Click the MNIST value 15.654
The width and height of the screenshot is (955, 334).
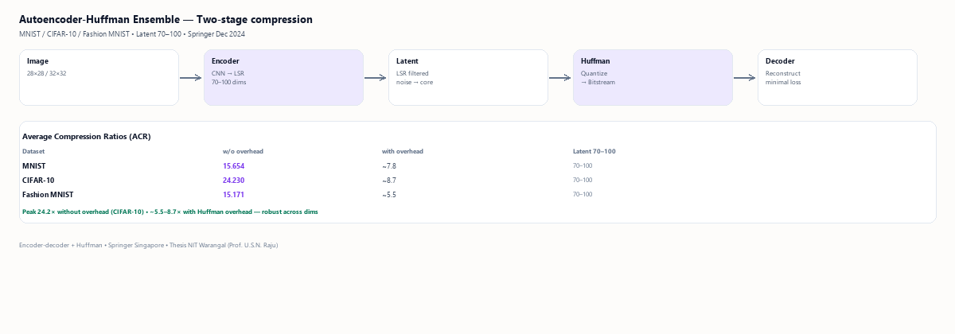233,165
